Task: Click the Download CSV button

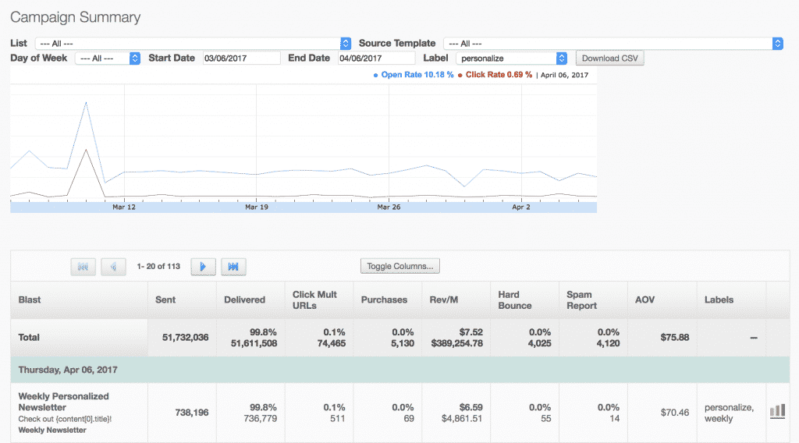Action: [609, 58]
